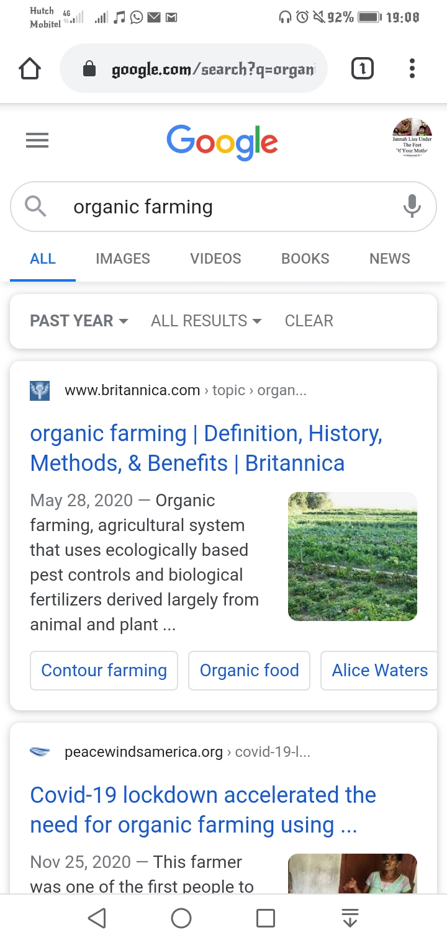Switch to the VIDEOS tab
Image resolution: width=447 pixels, height=943 pixels.
(215, 259)
